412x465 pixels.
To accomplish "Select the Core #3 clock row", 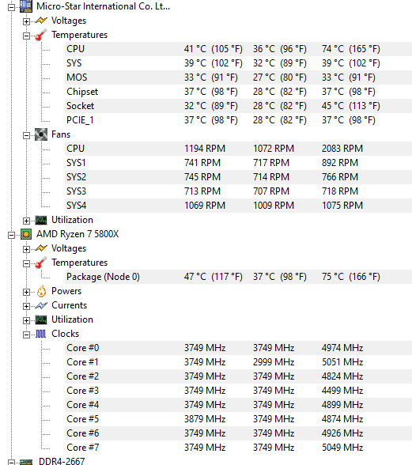I will click(x=238, y=391).
